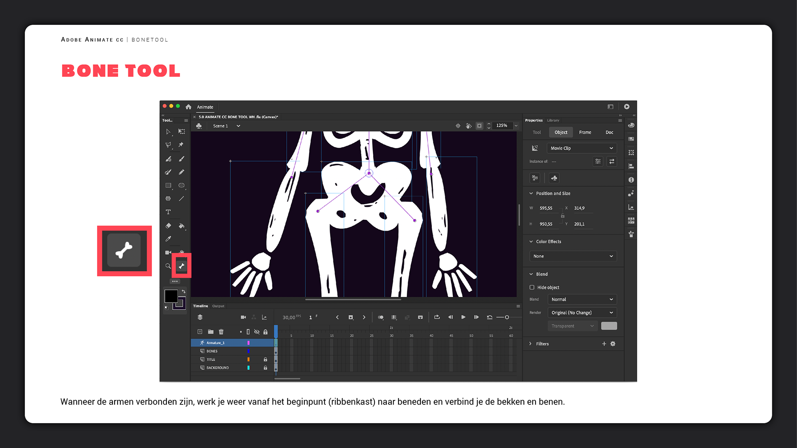The width and height of the screenshot is (797, 448).
Task: Unlock the BACKGROUND layer
Action: (265, 368)
